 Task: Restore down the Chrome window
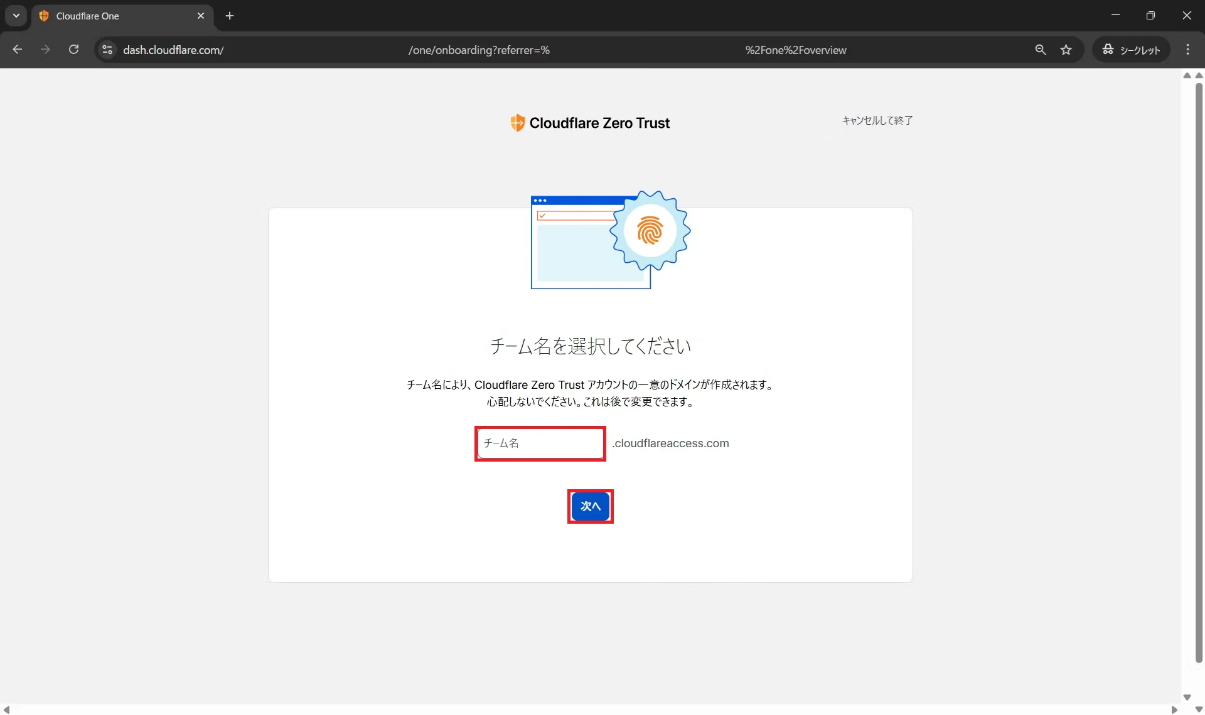1150,16
